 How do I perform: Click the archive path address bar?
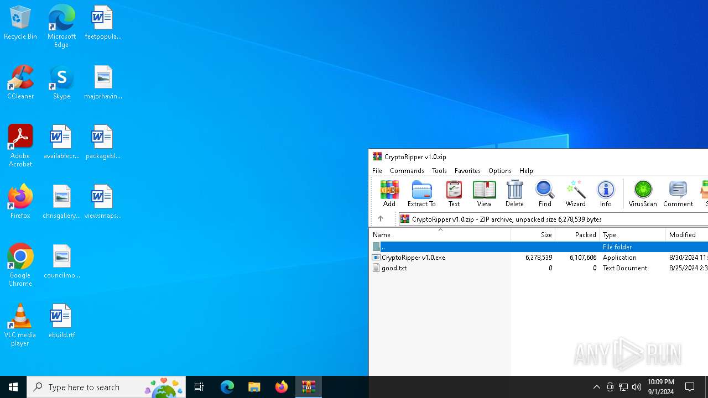553,219
